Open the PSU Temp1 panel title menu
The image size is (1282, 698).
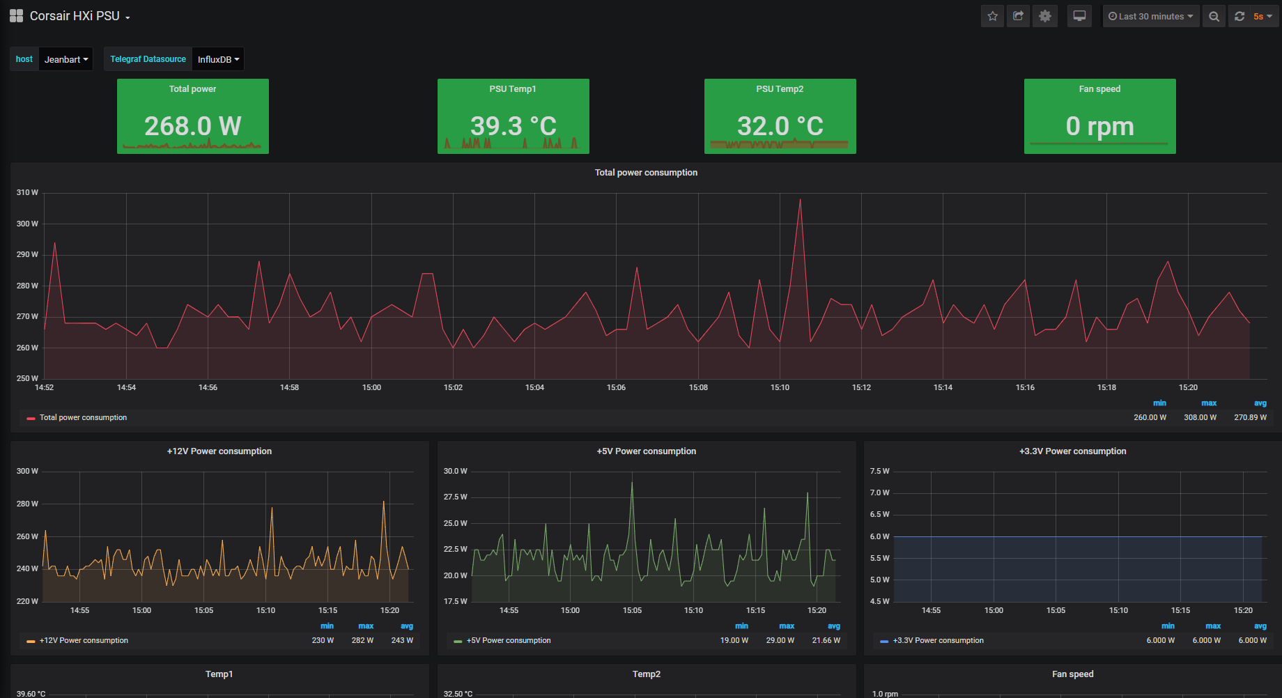pos(513,88)
